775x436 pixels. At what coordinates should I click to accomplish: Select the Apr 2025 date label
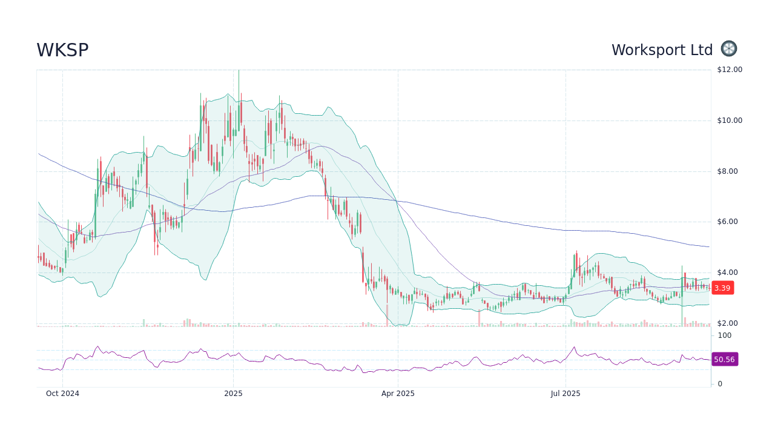[398, 393]
